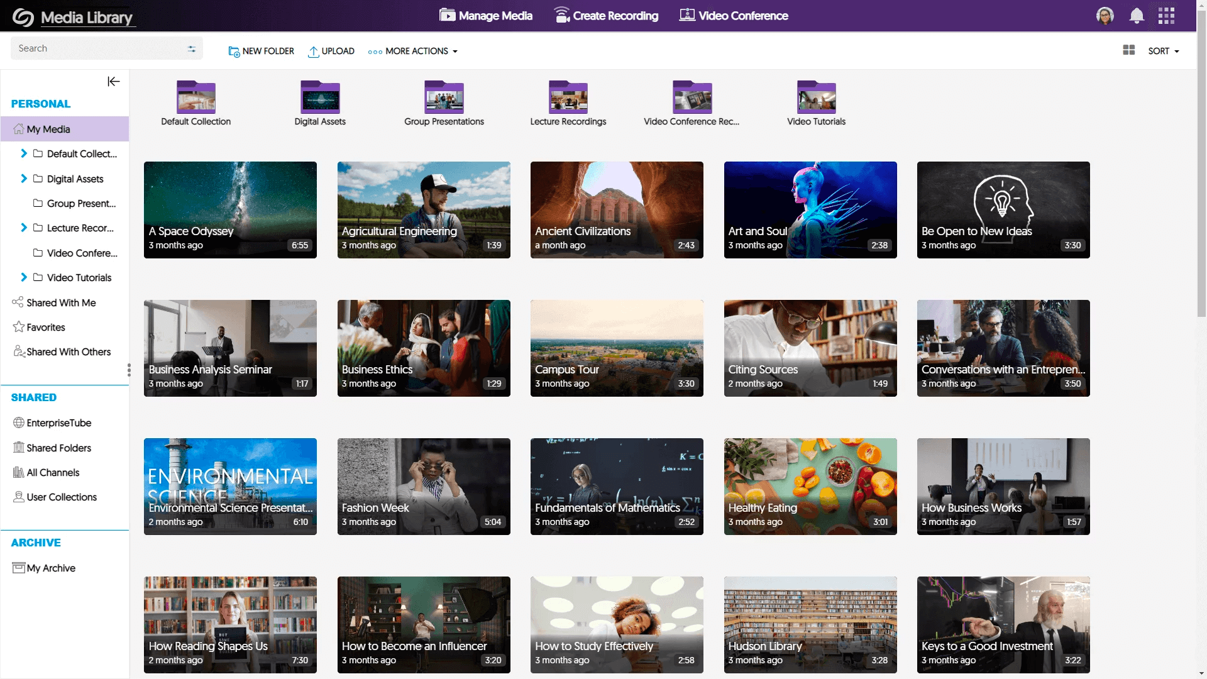Open Shared With Others
This screenshot has width=1207, height=679.
coord(62,351)
